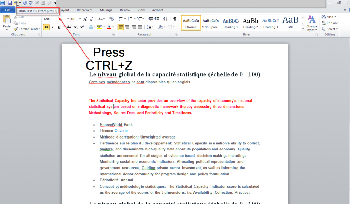The width and height of the screenshot is (350, 204).
Task: Switch to the References tab
Action: [x=84, y=10]
